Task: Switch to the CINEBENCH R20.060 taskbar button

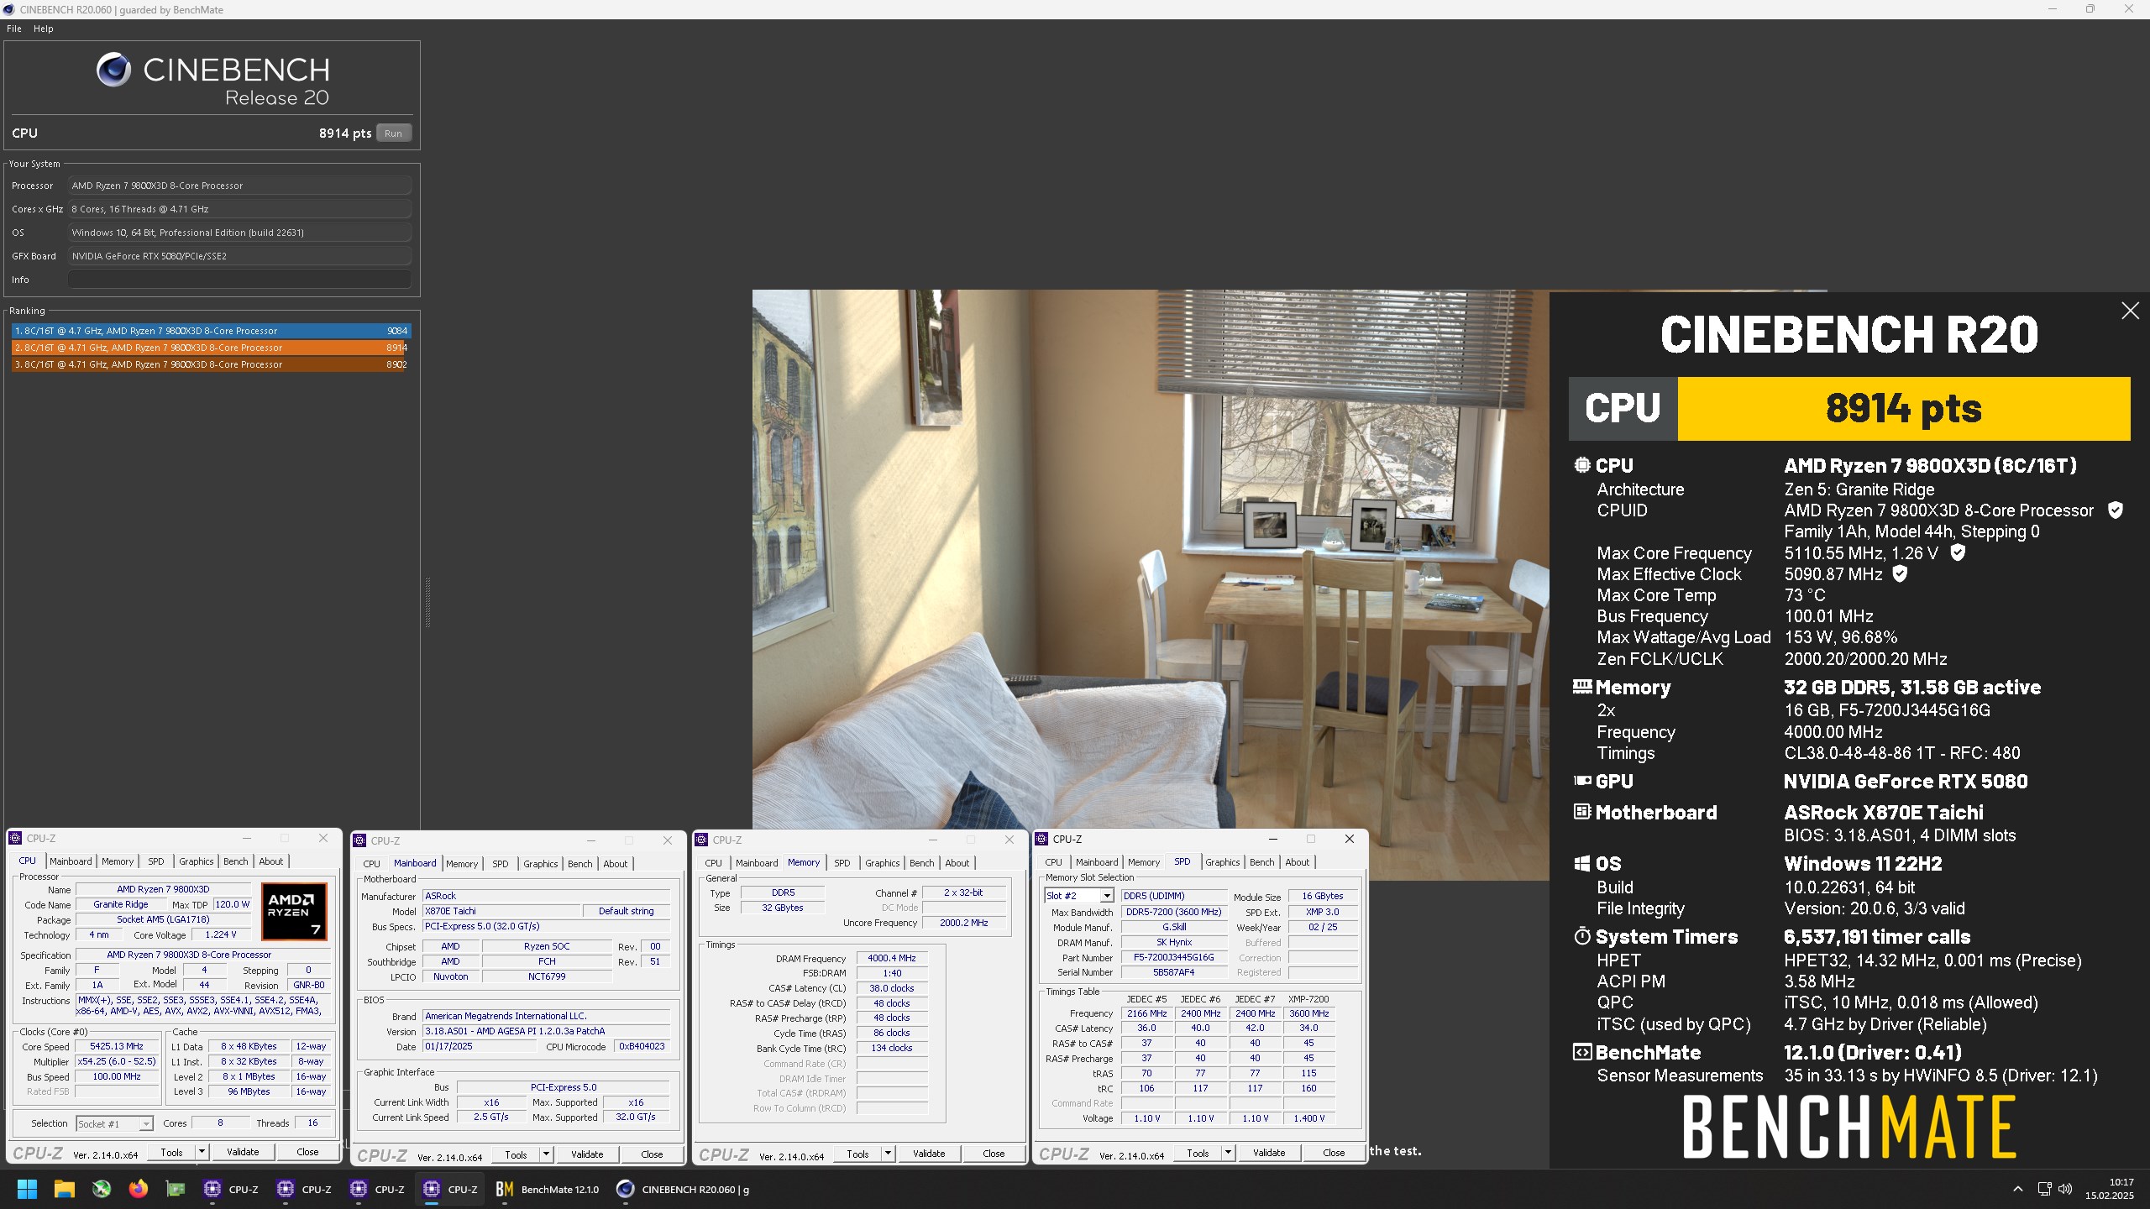Action: 684,1189
